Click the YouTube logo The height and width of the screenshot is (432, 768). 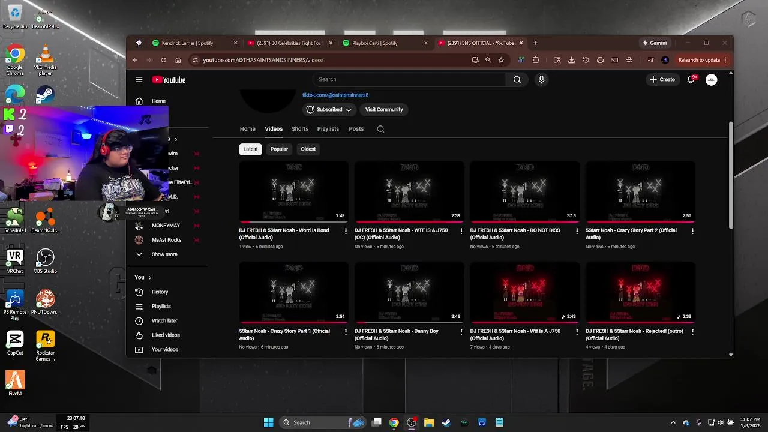[169, 80]
